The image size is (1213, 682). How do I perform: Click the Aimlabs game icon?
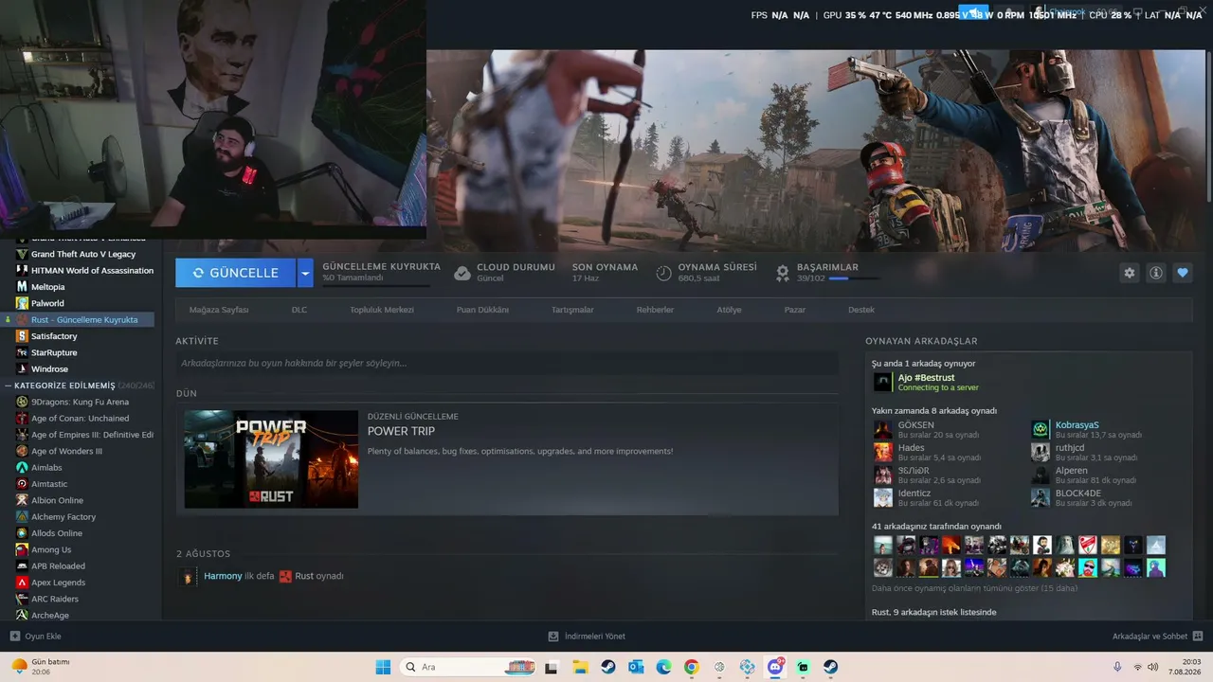click(22, 468)
